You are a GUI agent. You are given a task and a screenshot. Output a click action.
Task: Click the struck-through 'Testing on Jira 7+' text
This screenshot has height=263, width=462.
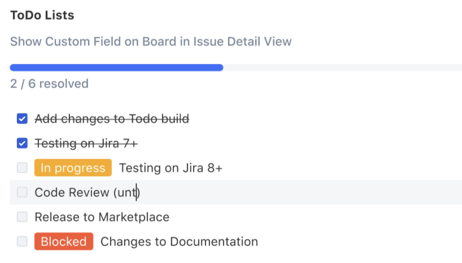(86, 143)
